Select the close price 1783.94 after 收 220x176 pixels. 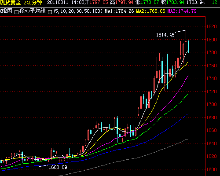pyautogui.click(x=176, y=3)
